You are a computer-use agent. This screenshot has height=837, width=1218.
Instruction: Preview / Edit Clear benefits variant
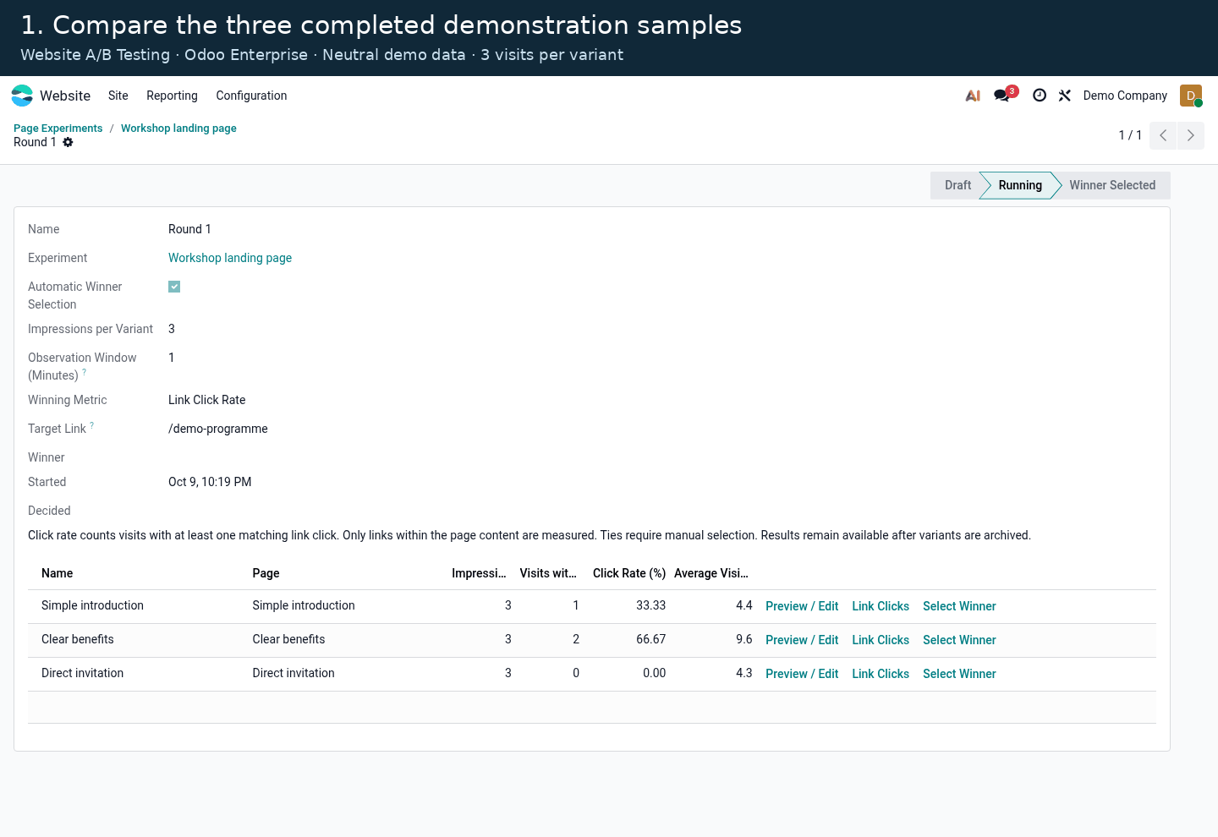802,640
